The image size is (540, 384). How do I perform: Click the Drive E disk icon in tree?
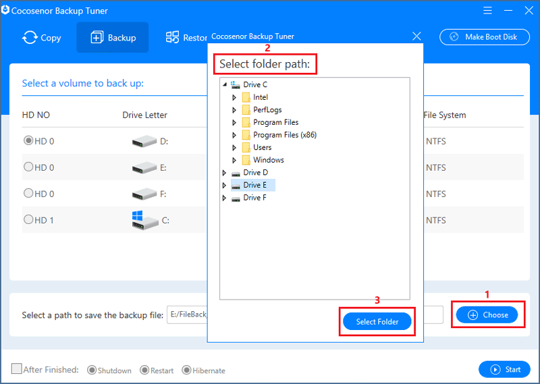[236, 186]
